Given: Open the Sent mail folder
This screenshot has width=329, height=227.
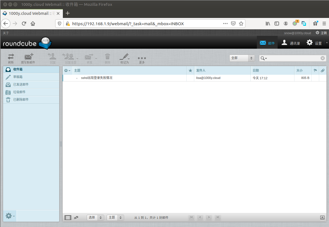Looking at the screenshot, I should point(21,84).
